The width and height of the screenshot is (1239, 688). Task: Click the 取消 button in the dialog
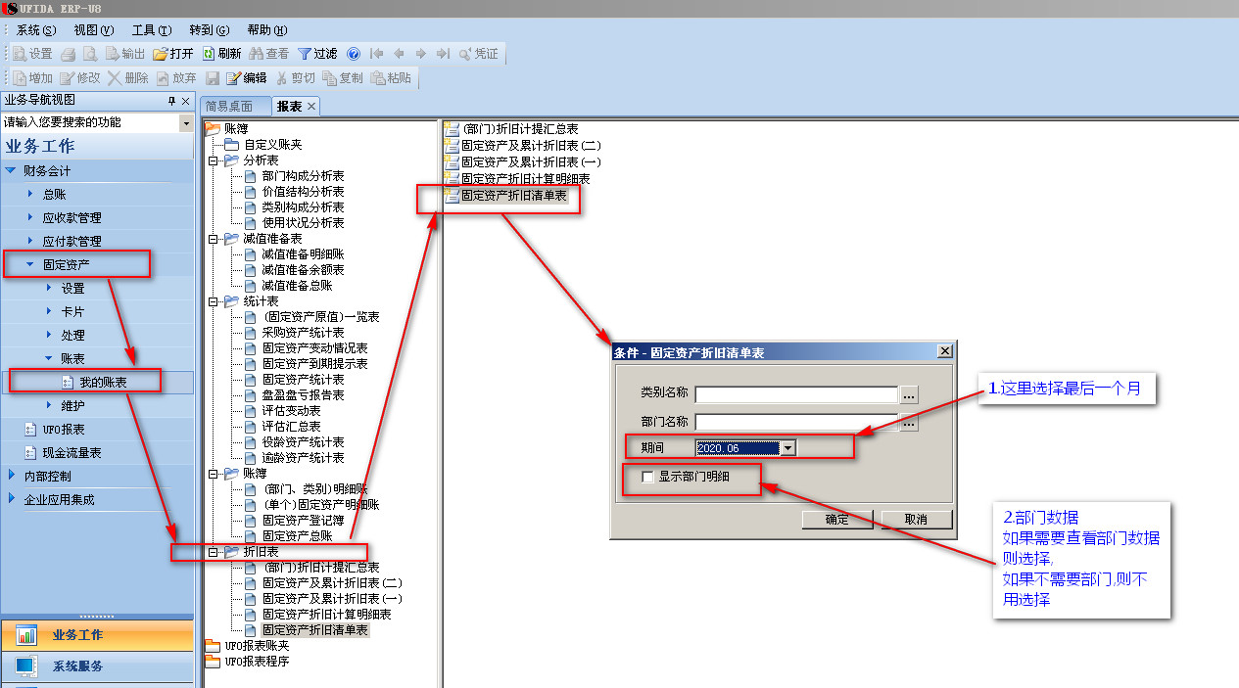[916, 520]
